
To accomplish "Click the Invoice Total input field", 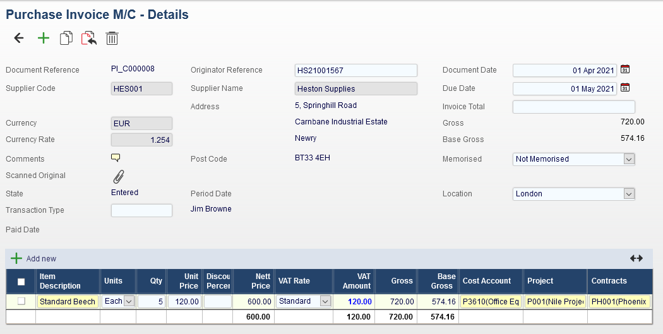I will [573, 107].
